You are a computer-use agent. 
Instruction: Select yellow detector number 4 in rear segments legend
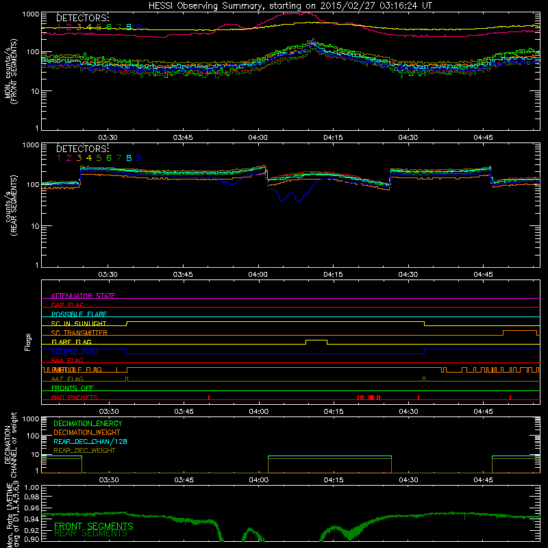89,158
